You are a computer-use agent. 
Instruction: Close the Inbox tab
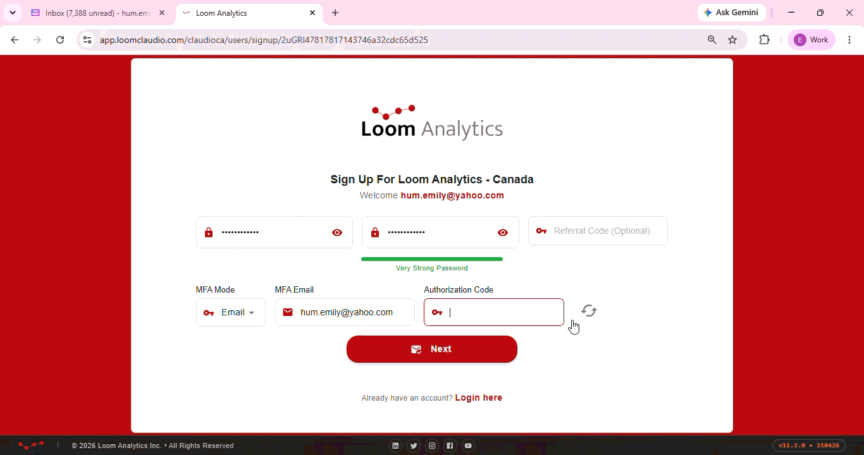click(x=162, y=13)
